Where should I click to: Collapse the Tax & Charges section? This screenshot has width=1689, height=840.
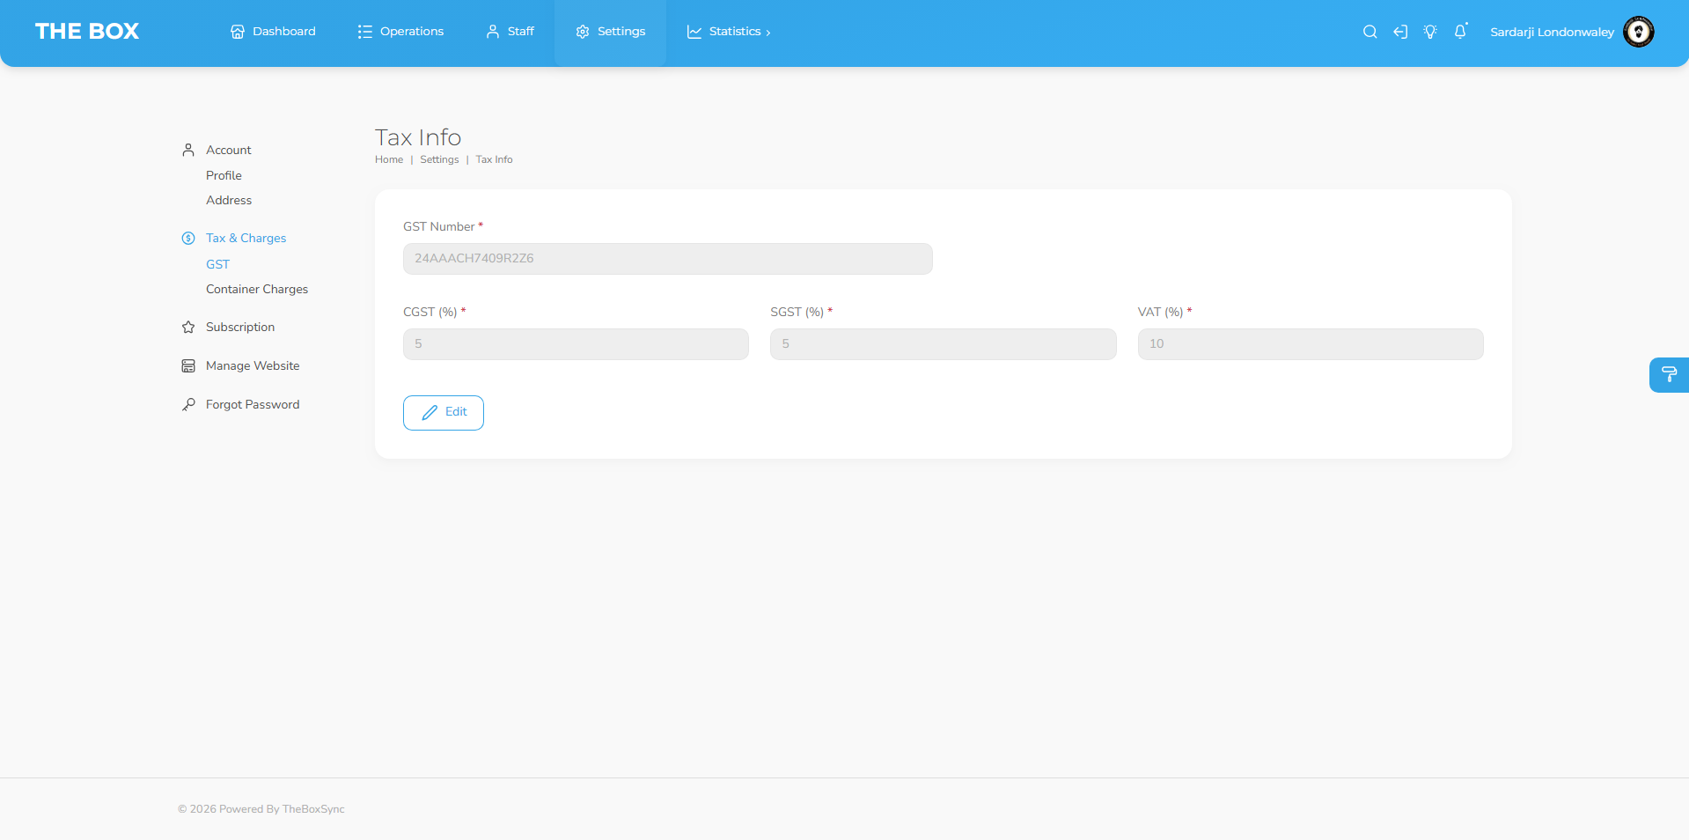click(246, 238)
